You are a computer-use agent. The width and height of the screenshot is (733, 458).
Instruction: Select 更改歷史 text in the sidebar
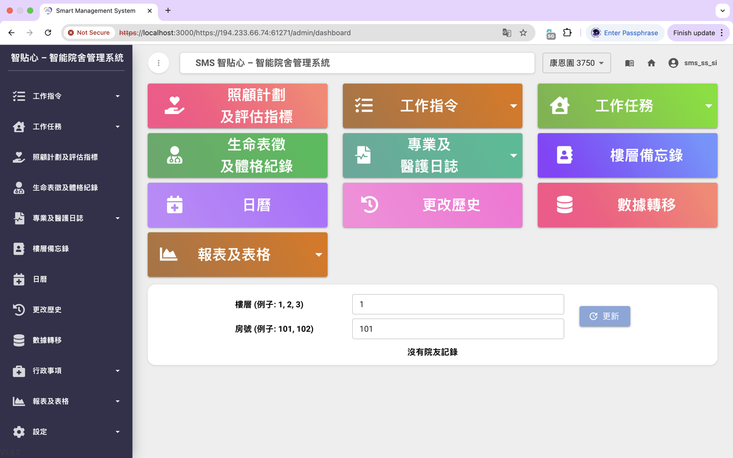[x=47, y=310]
